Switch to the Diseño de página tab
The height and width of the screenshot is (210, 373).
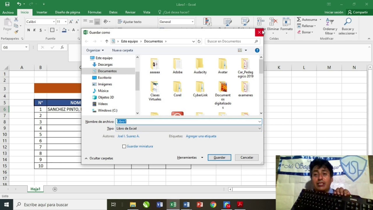68,12
